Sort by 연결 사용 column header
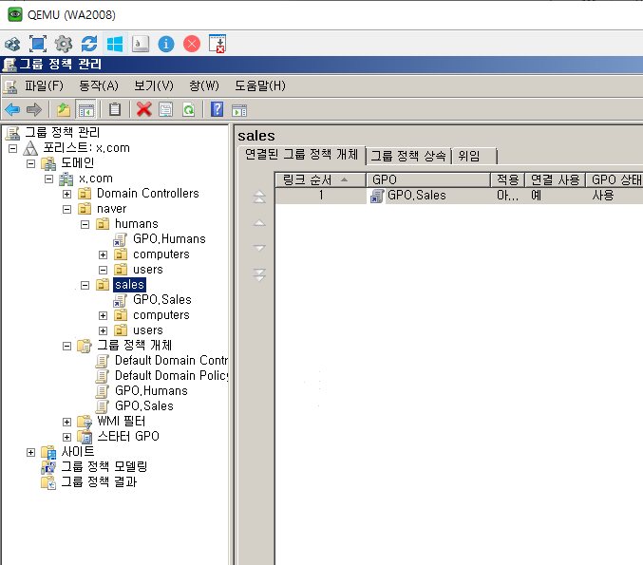This screenshot has height=565, width=643. click(555, 179)
